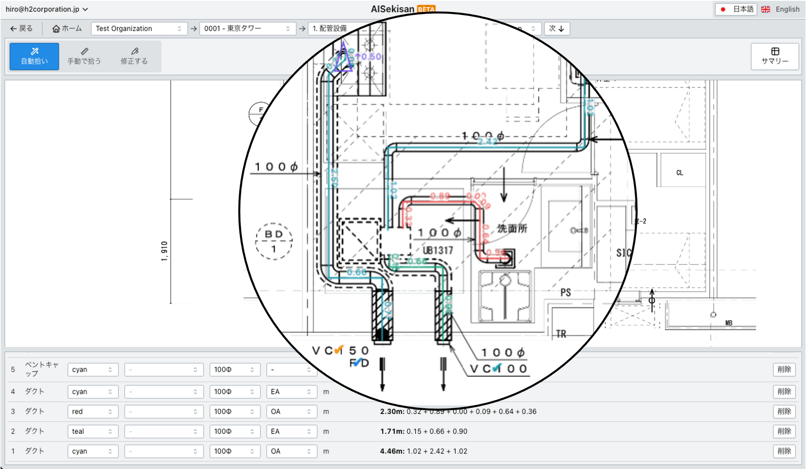Open the teal color selector in row 2
The width and height of the screenshot is (806, 469).
[92, 431]
